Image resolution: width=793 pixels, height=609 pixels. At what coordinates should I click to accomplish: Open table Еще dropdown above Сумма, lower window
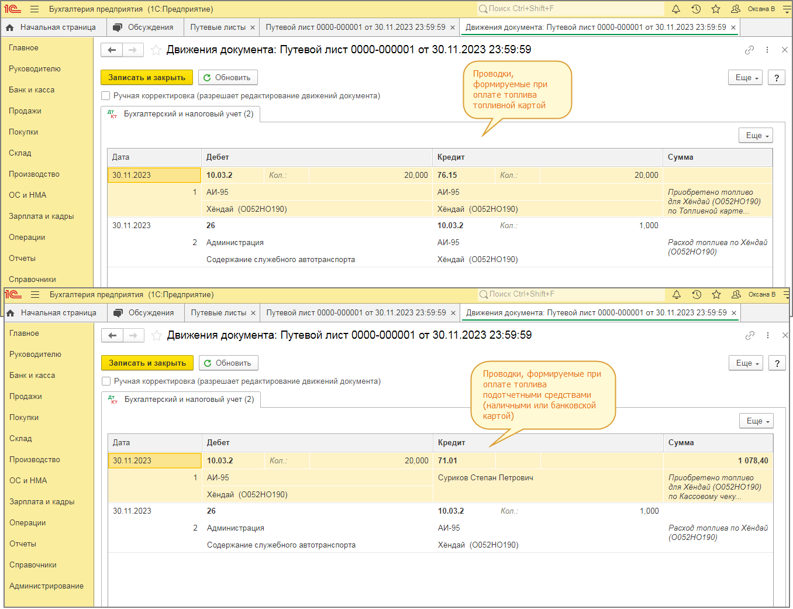click(x=757, y=421)
